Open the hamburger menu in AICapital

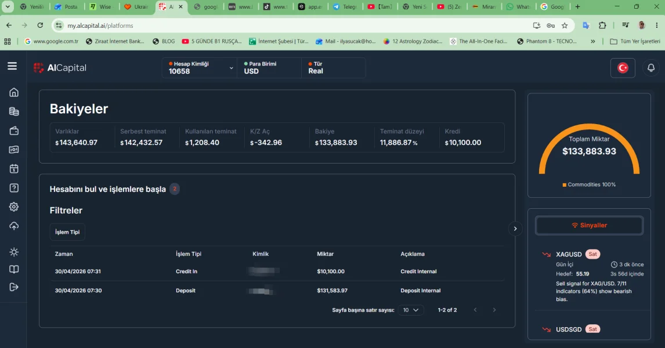pos(12,66)
